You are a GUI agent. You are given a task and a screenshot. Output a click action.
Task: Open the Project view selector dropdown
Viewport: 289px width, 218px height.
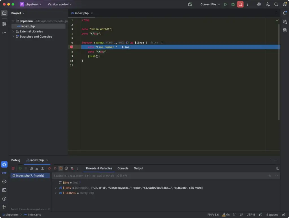tap(18, 13)
